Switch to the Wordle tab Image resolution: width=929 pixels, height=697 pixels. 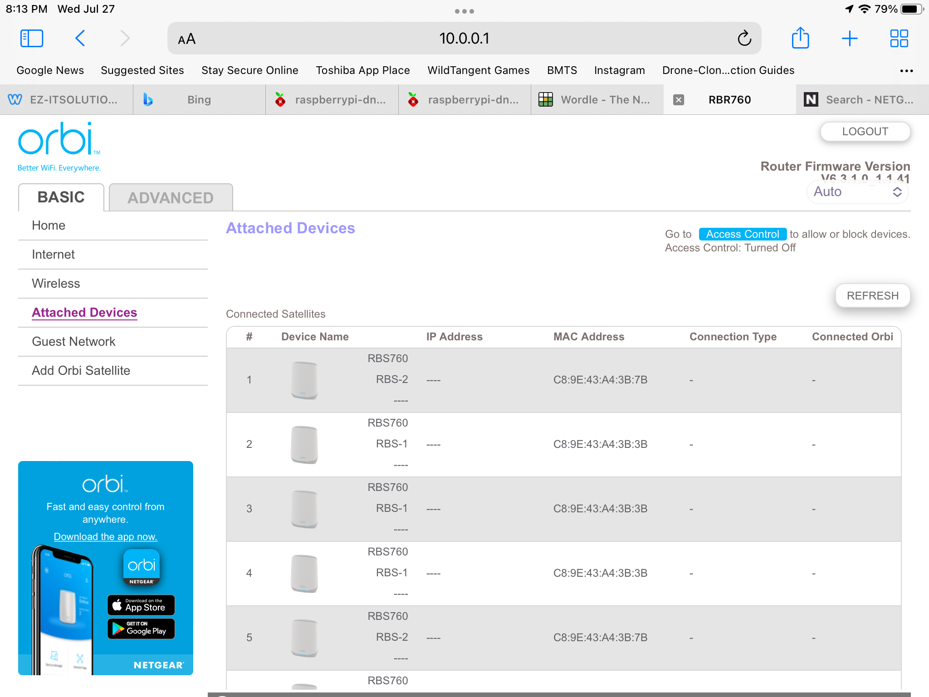(x=598, y=99)
